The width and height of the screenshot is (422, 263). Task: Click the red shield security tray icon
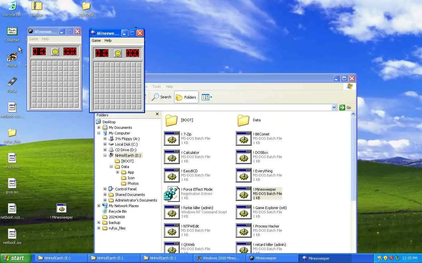391,258
